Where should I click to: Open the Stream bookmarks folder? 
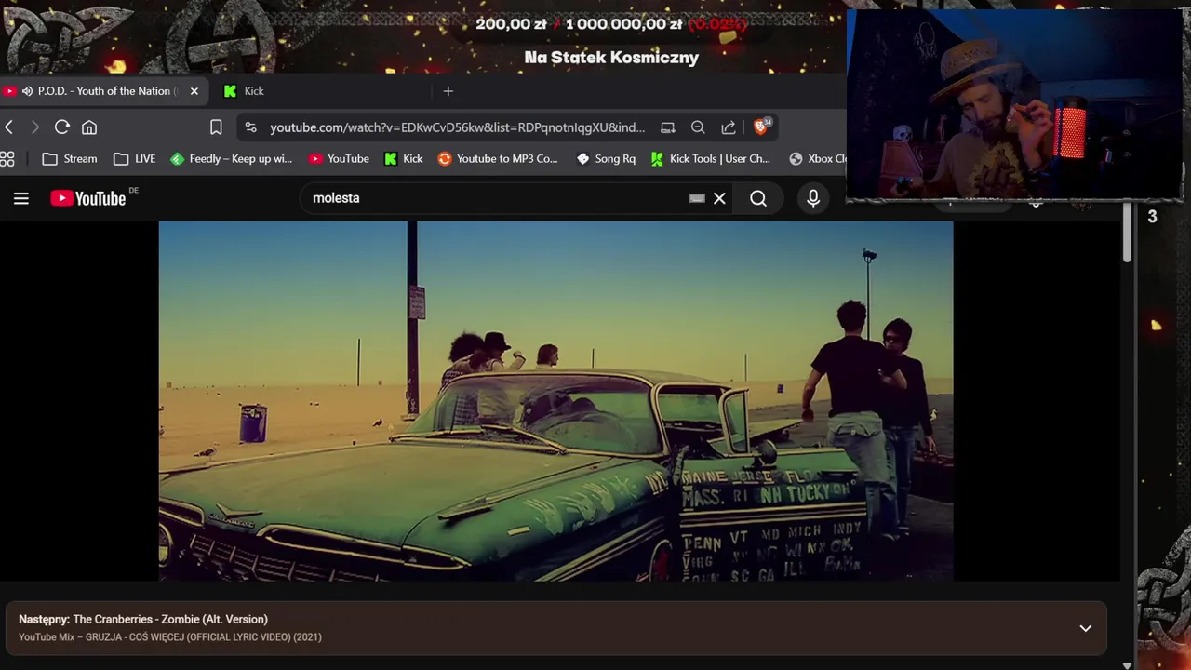(70, 159)
